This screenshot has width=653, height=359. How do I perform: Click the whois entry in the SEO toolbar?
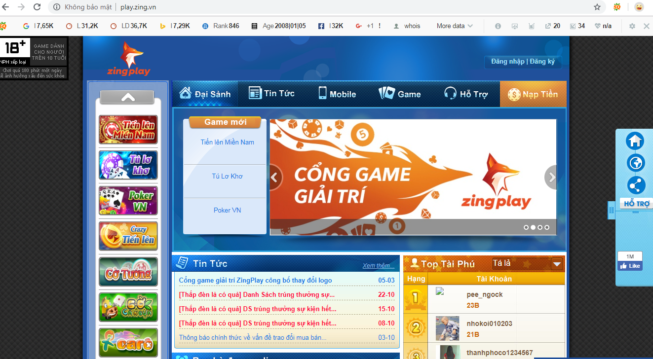tap(407, 26)
